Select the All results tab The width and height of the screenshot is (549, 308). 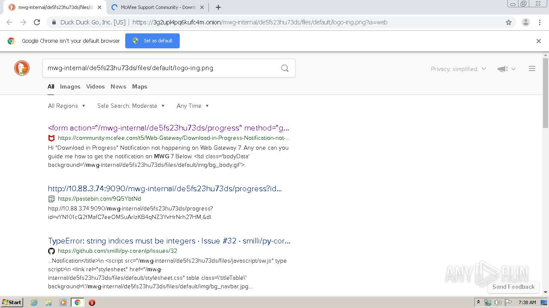coord(51,86)
